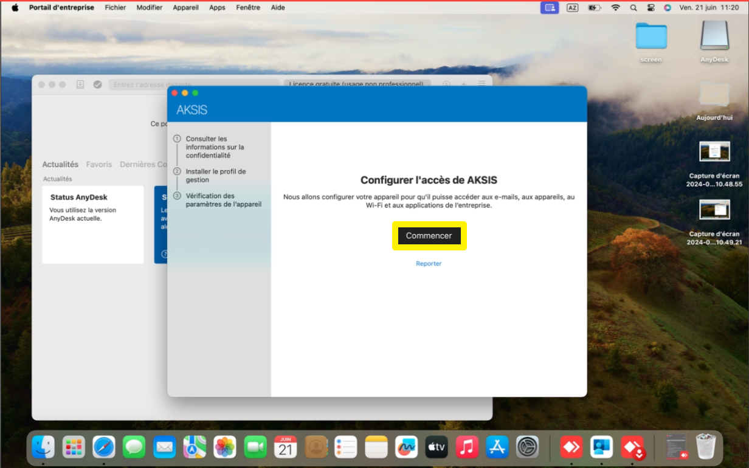Click the Licence gratuite tab in AnyDesk

coord(357,84)
